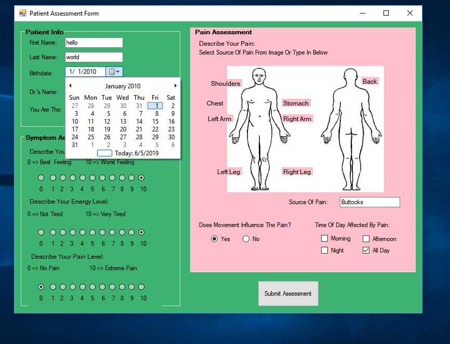Viewport: 450px width, 344px height.
Task: Check the Morning checkbox
Action: click(x=324, y=238)
